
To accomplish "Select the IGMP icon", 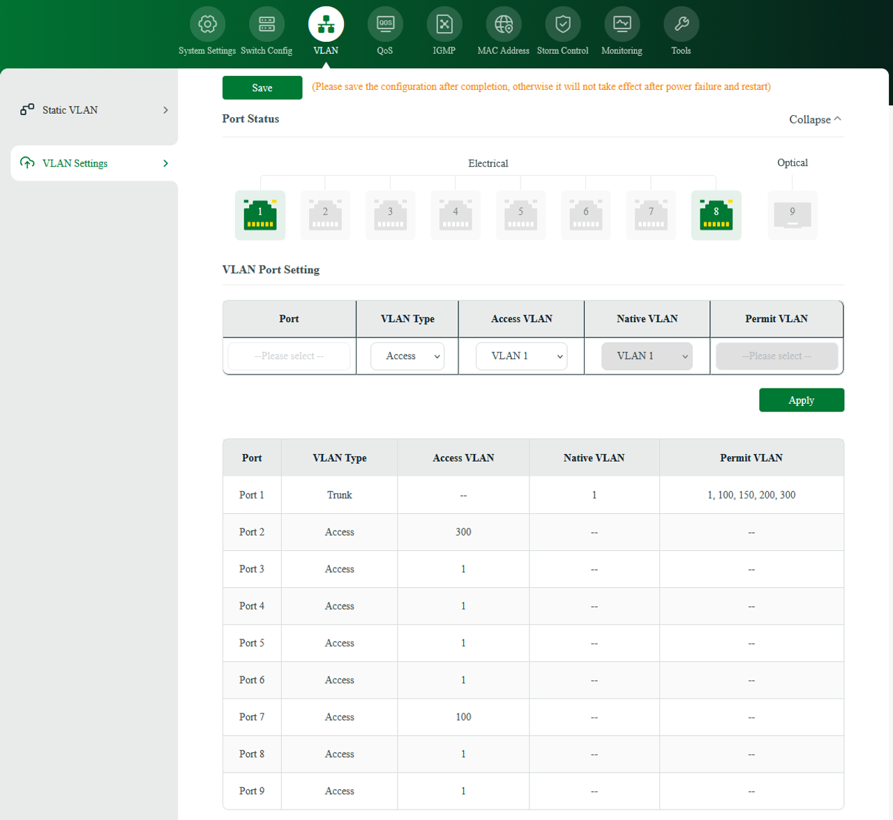I will [444, 23].
